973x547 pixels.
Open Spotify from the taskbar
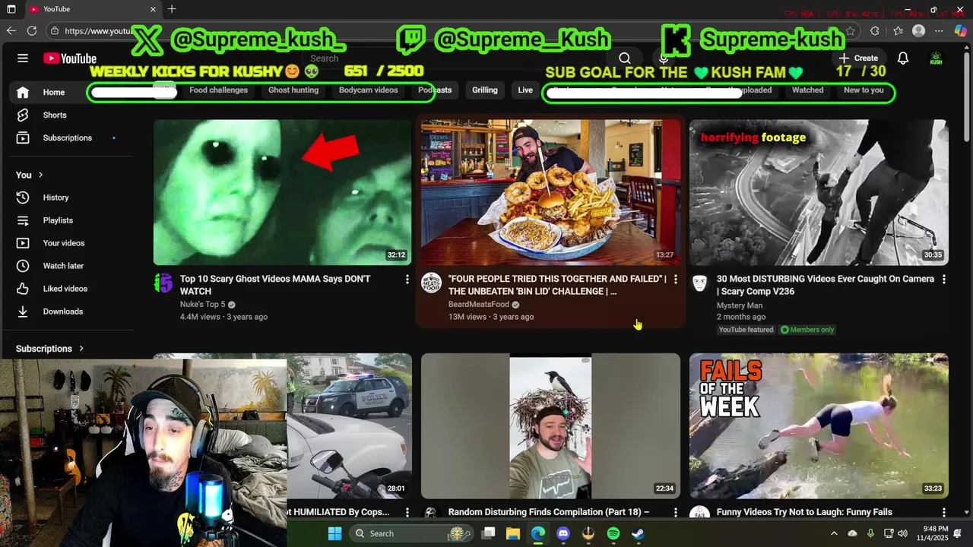pyautogui.click(x=613, y=533)
